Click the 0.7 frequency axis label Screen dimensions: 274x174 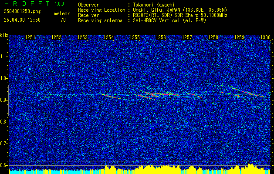click(3, 144)
